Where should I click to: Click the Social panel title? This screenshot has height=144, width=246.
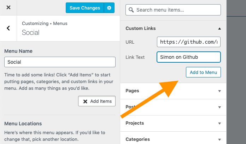(31, 32)
